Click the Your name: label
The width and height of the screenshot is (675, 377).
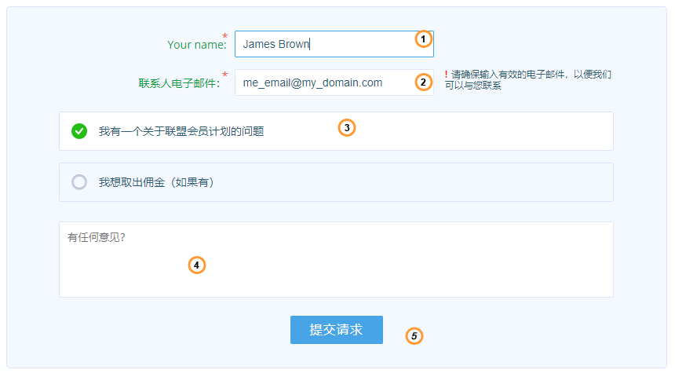click(196, 45)
